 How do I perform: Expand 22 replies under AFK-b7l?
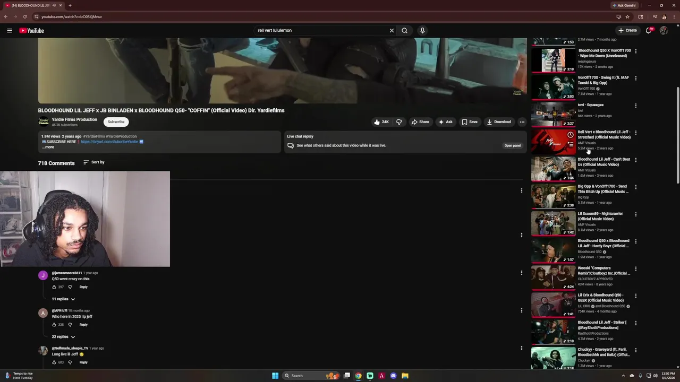(x=63, y=337)
